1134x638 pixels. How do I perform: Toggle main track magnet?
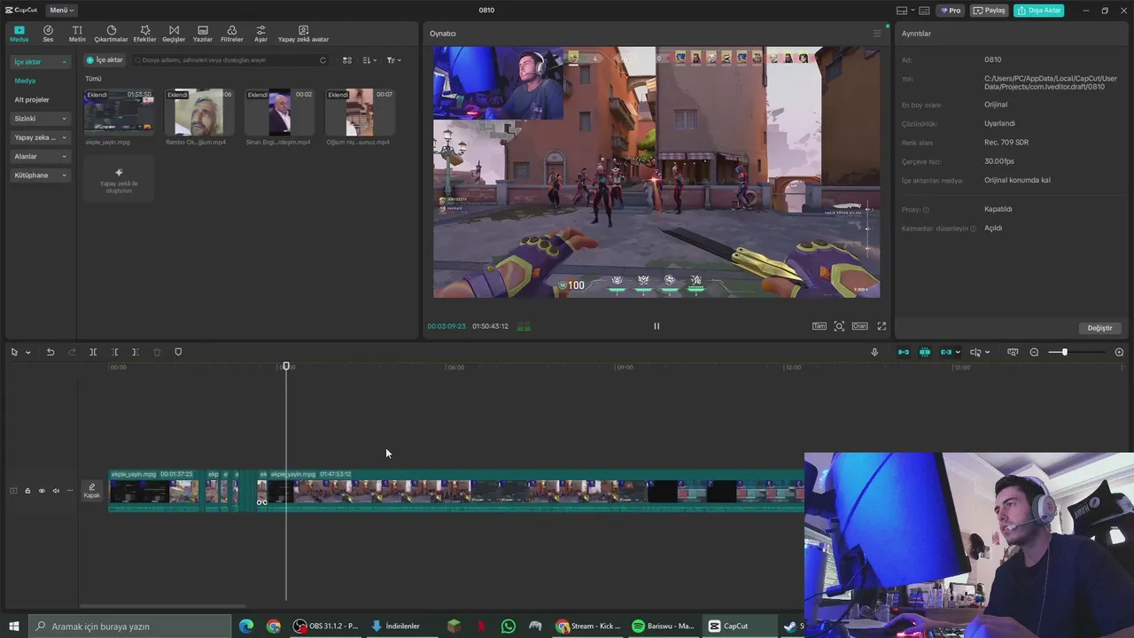(904, 353)
